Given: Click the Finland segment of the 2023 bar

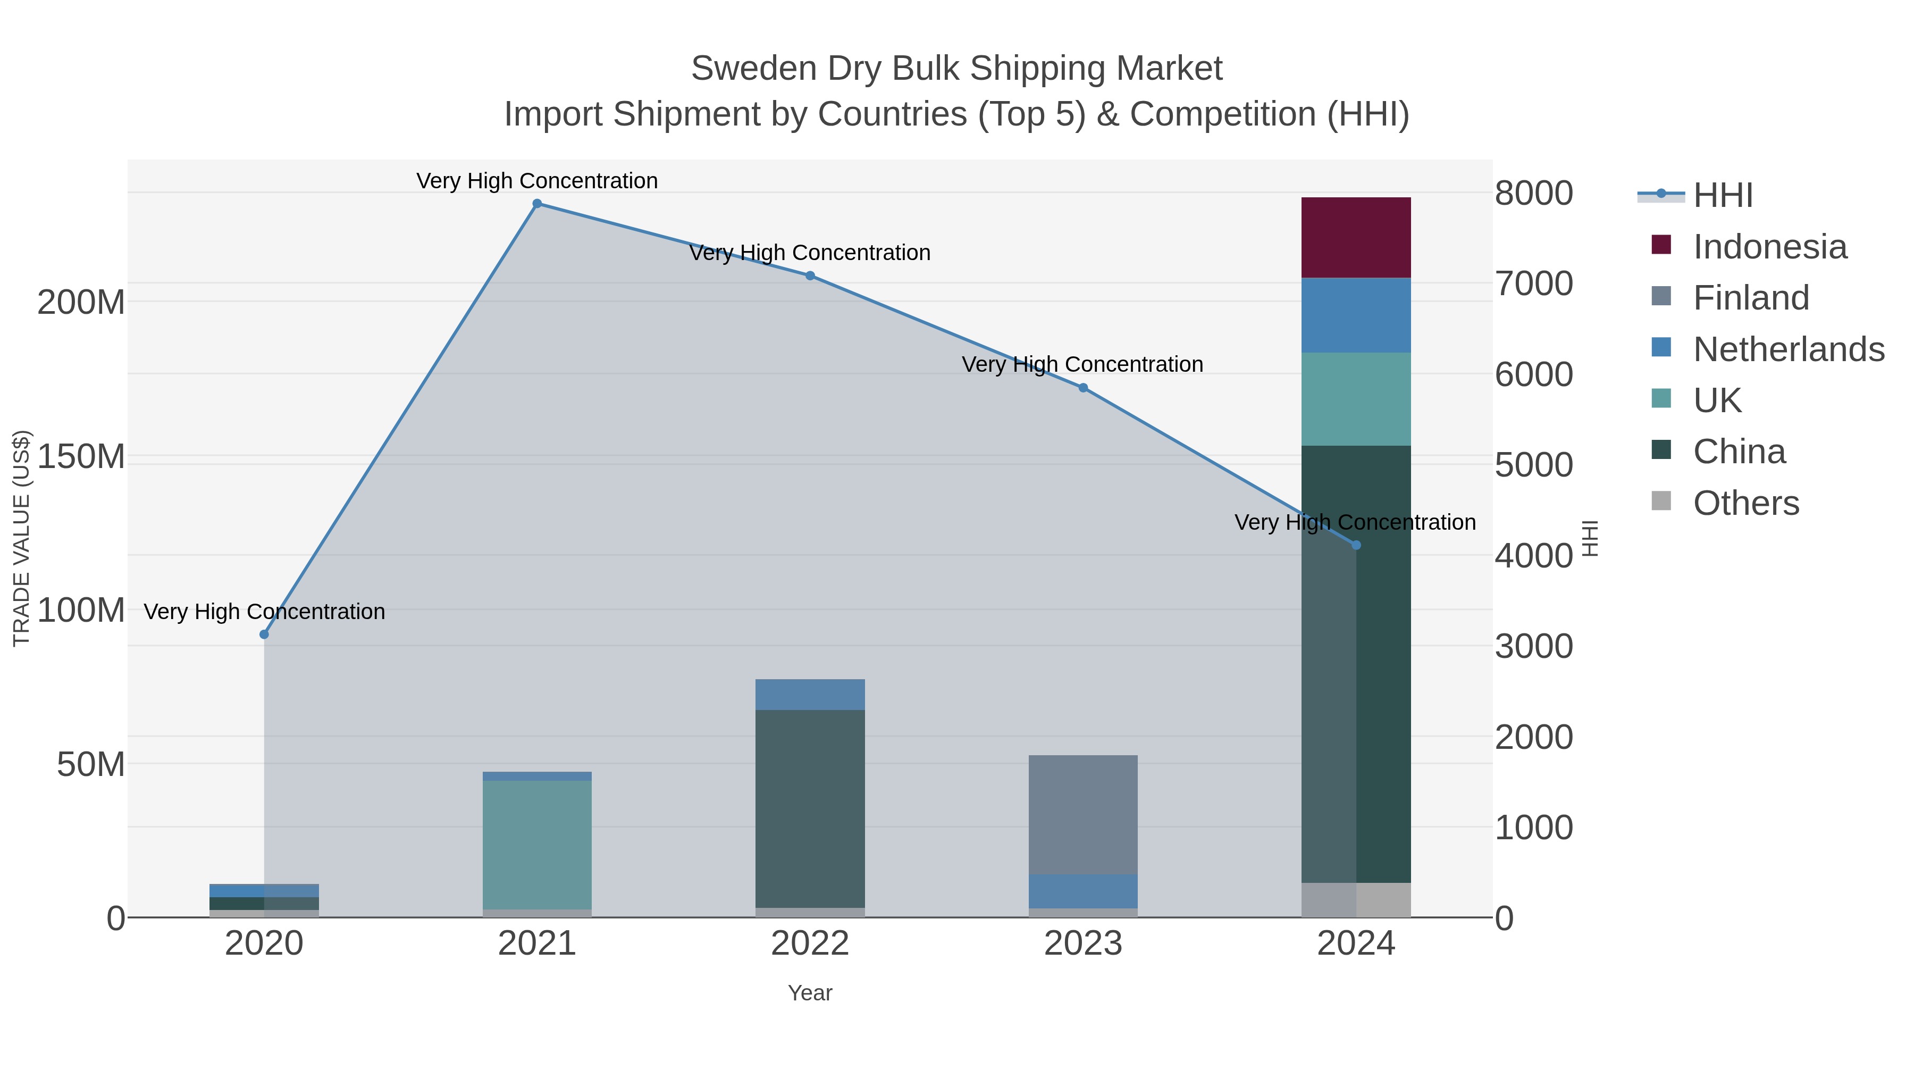Looking at the screenshot, I should (x=1084, y=815).
